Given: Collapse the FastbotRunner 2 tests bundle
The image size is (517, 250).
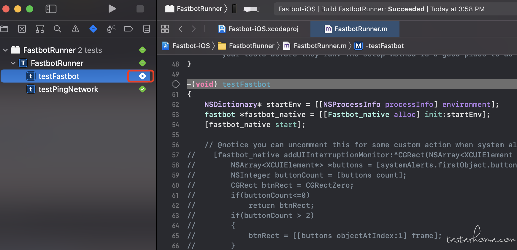Looking at the screenshot, I should (5, 50).
